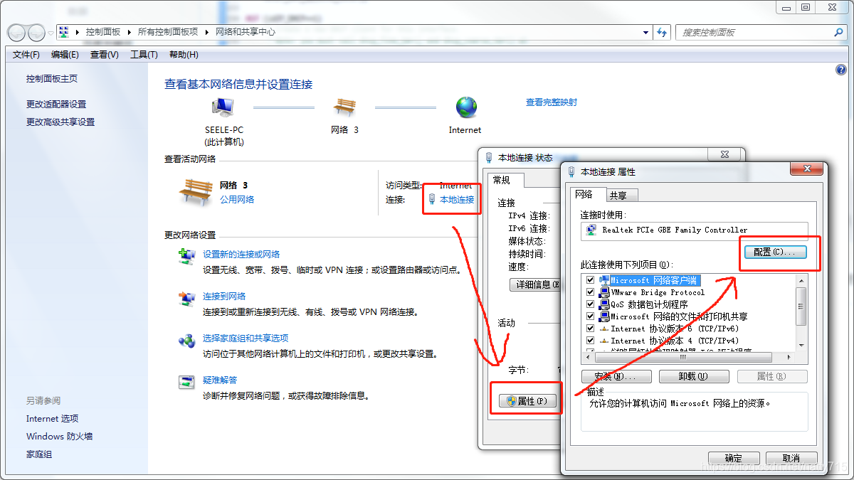
Task: Click the VMware Bridge Protocol item icon
Action: 604,292
